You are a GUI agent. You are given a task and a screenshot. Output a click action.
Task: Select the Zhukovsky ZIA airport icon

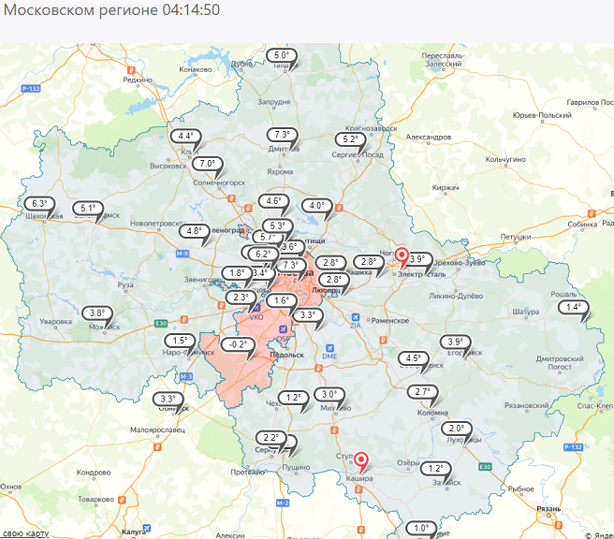[355, 315]
